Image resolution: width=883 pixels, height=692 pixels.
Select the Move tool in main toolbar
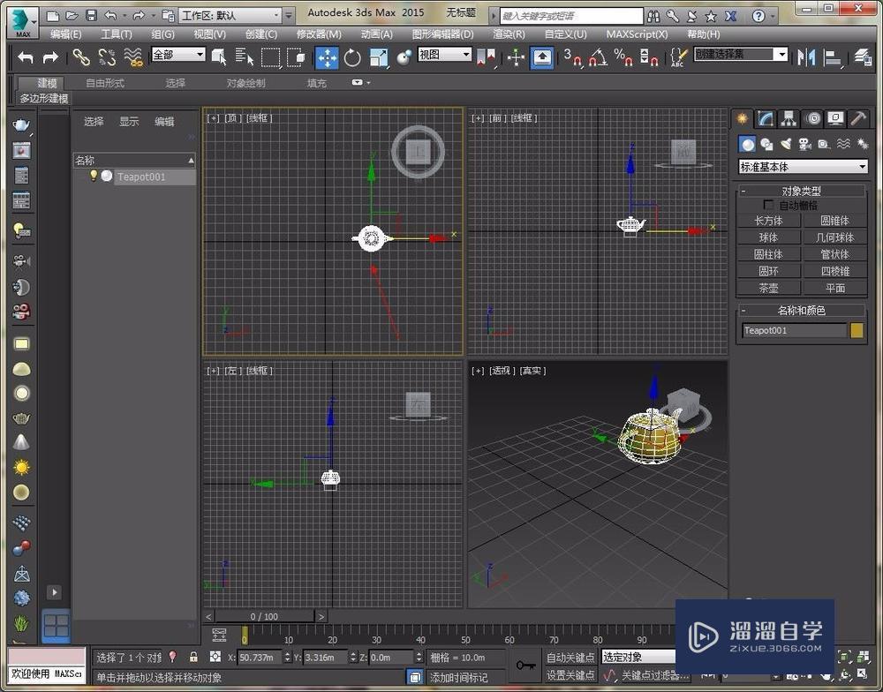327,57
